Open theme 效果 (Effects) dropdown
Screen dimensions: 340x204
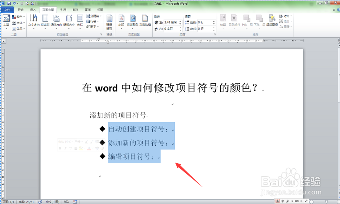pyautogui.click(x=18, y=28)
